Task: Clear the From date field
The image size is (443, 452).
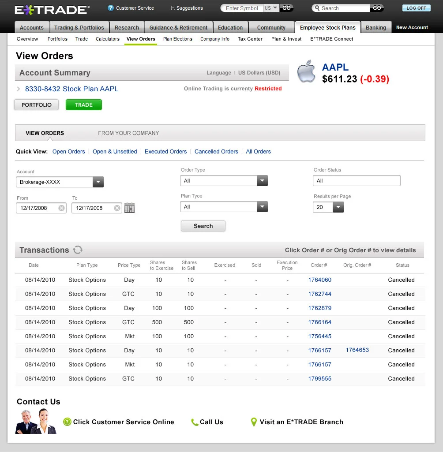Action: click(61, 208)
